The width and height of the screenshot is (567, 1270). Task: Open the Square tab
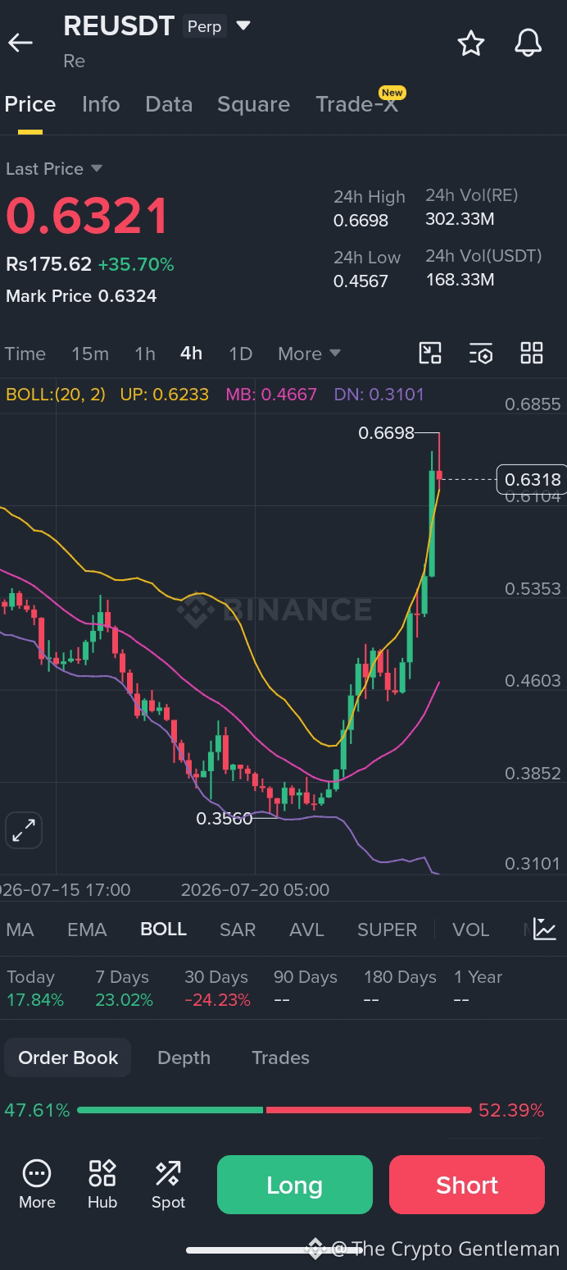[x=253, y=104]
